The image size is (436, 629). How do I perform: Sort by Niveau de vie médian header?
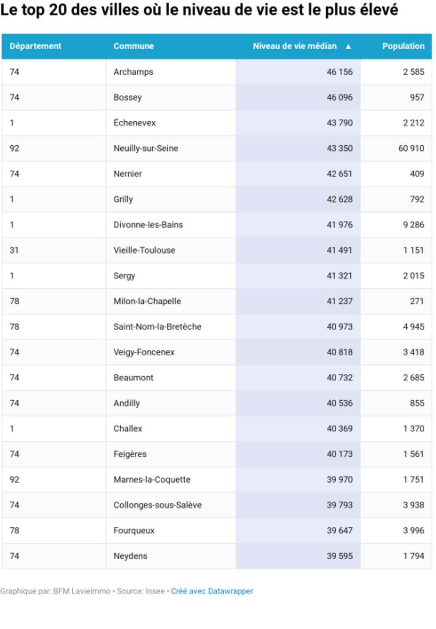coord(295,46)
